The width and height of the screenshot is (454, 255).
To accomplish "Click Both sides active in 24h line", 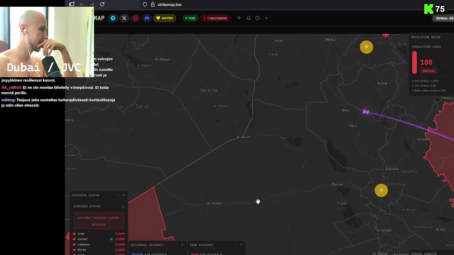I will [x=429, y=90].
